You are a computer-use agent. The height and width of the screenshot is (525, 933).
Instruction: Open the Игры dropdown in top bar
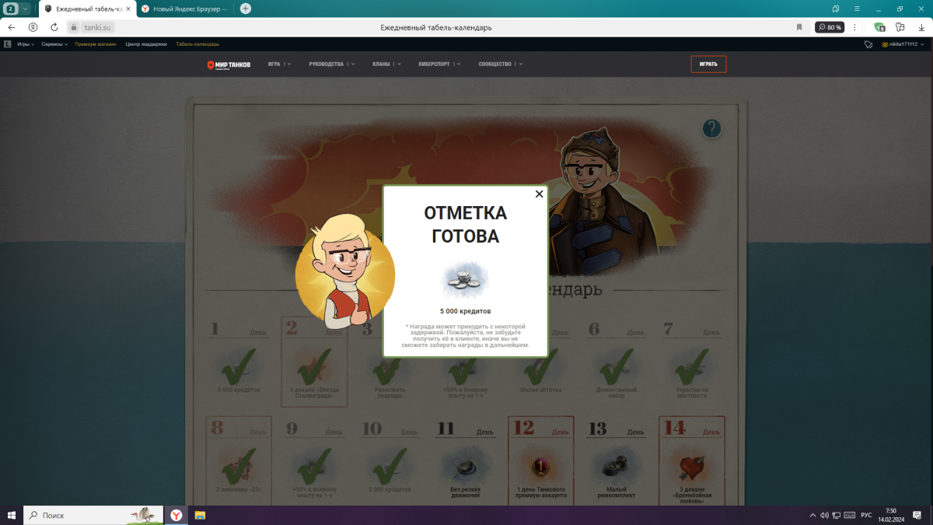click(26, 44)
